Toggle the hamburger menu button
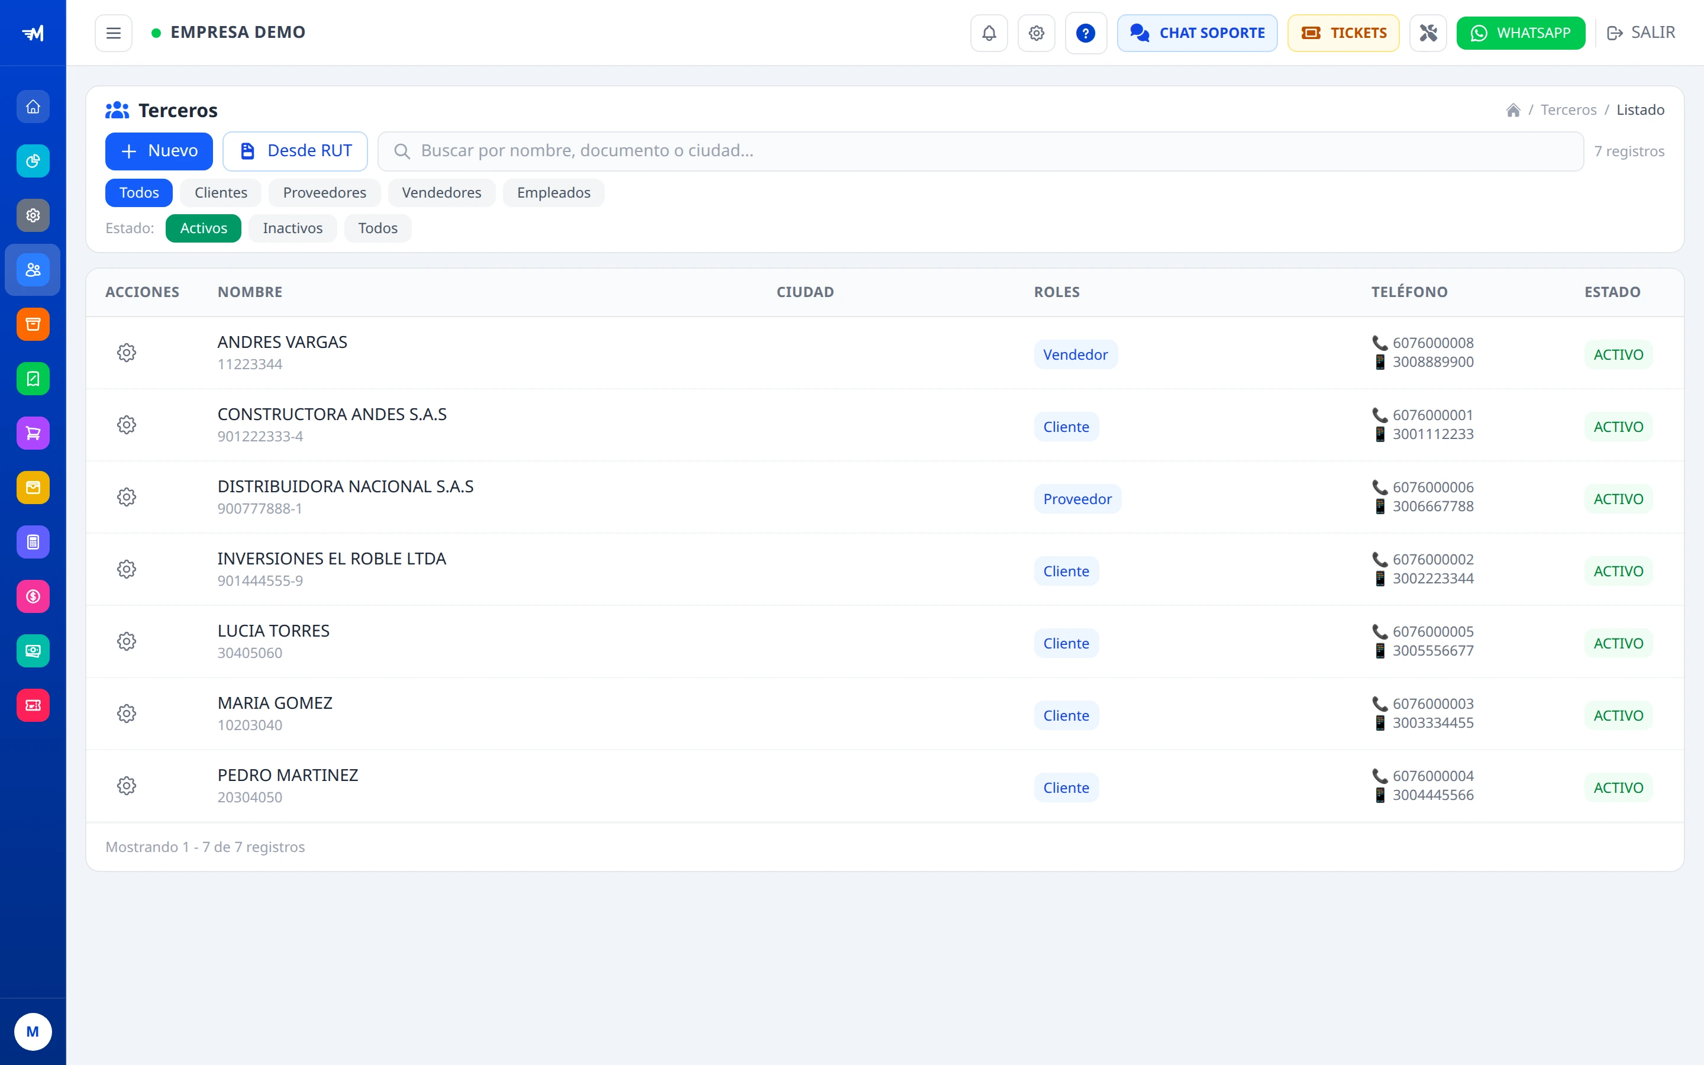 pos(114,33)
